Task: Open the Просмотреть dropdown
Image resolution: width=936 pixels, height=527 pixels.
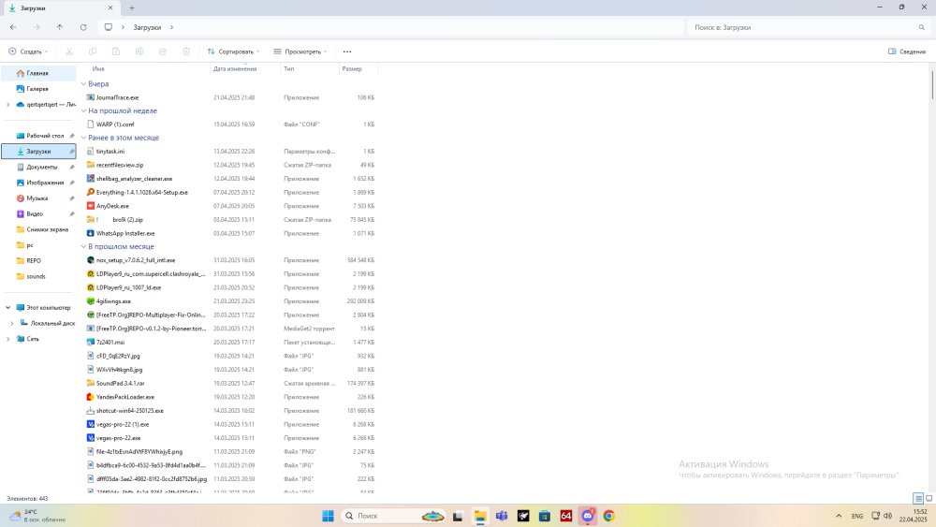Action: [x=300, y=51]
